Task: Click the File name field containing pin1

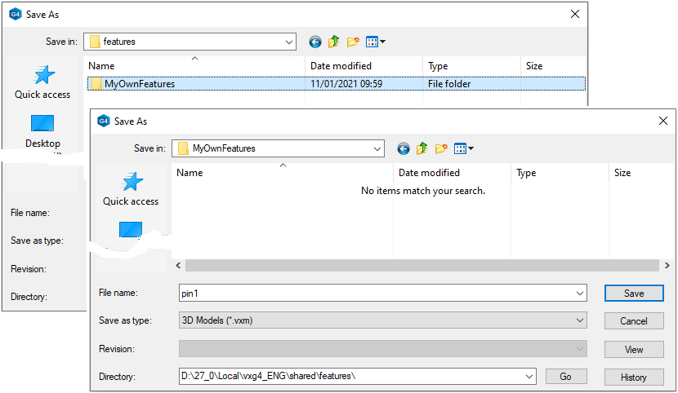Action: pyautogui.click(x=376, y=294)
